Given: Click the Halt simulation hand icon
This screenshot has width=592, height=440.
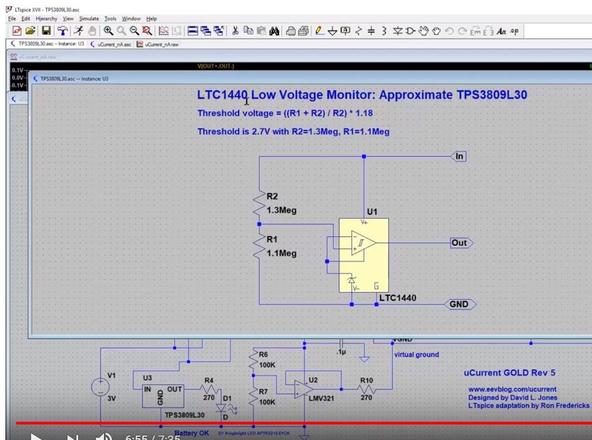Looking at the screenshot, I should (92, 31).
